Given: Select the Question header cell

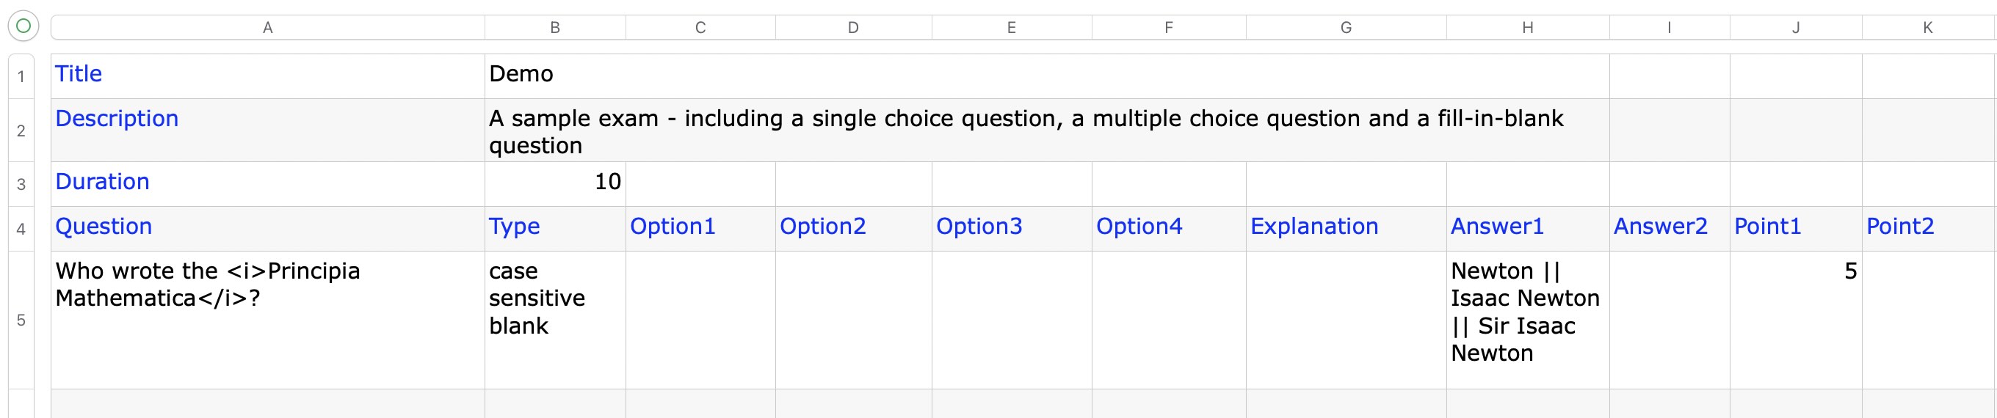Looking at the screenshot, I should tap(267, 227).
